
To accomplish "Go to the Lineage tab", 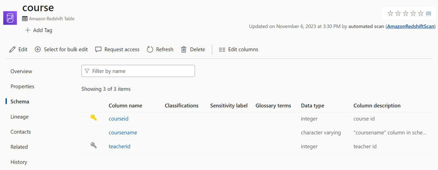I will [x=20, y=117].
